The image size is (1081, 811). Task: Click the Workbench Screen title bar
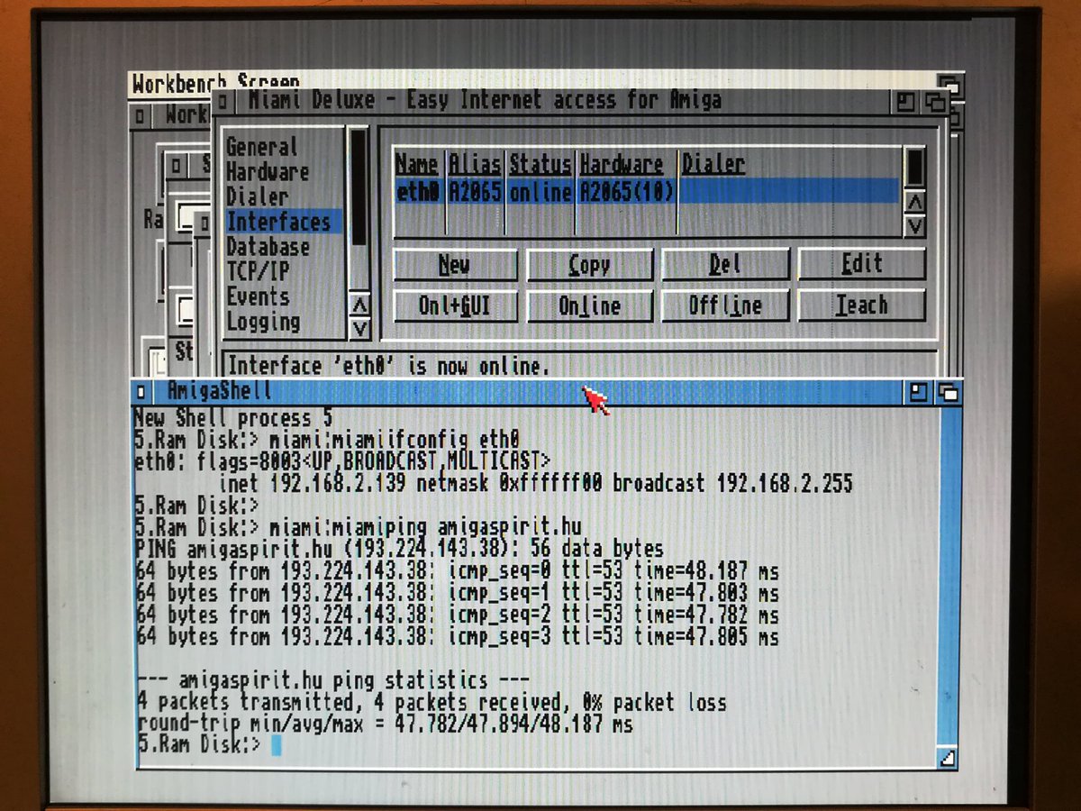pyautogui.click(x=531, y=84)
